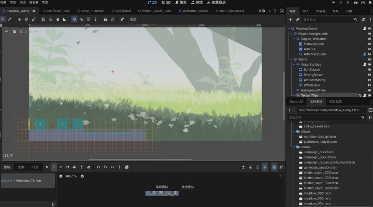
Task: Zoom out the viewport with minus button
Action: pyautogui.click(x=15, y=32)
